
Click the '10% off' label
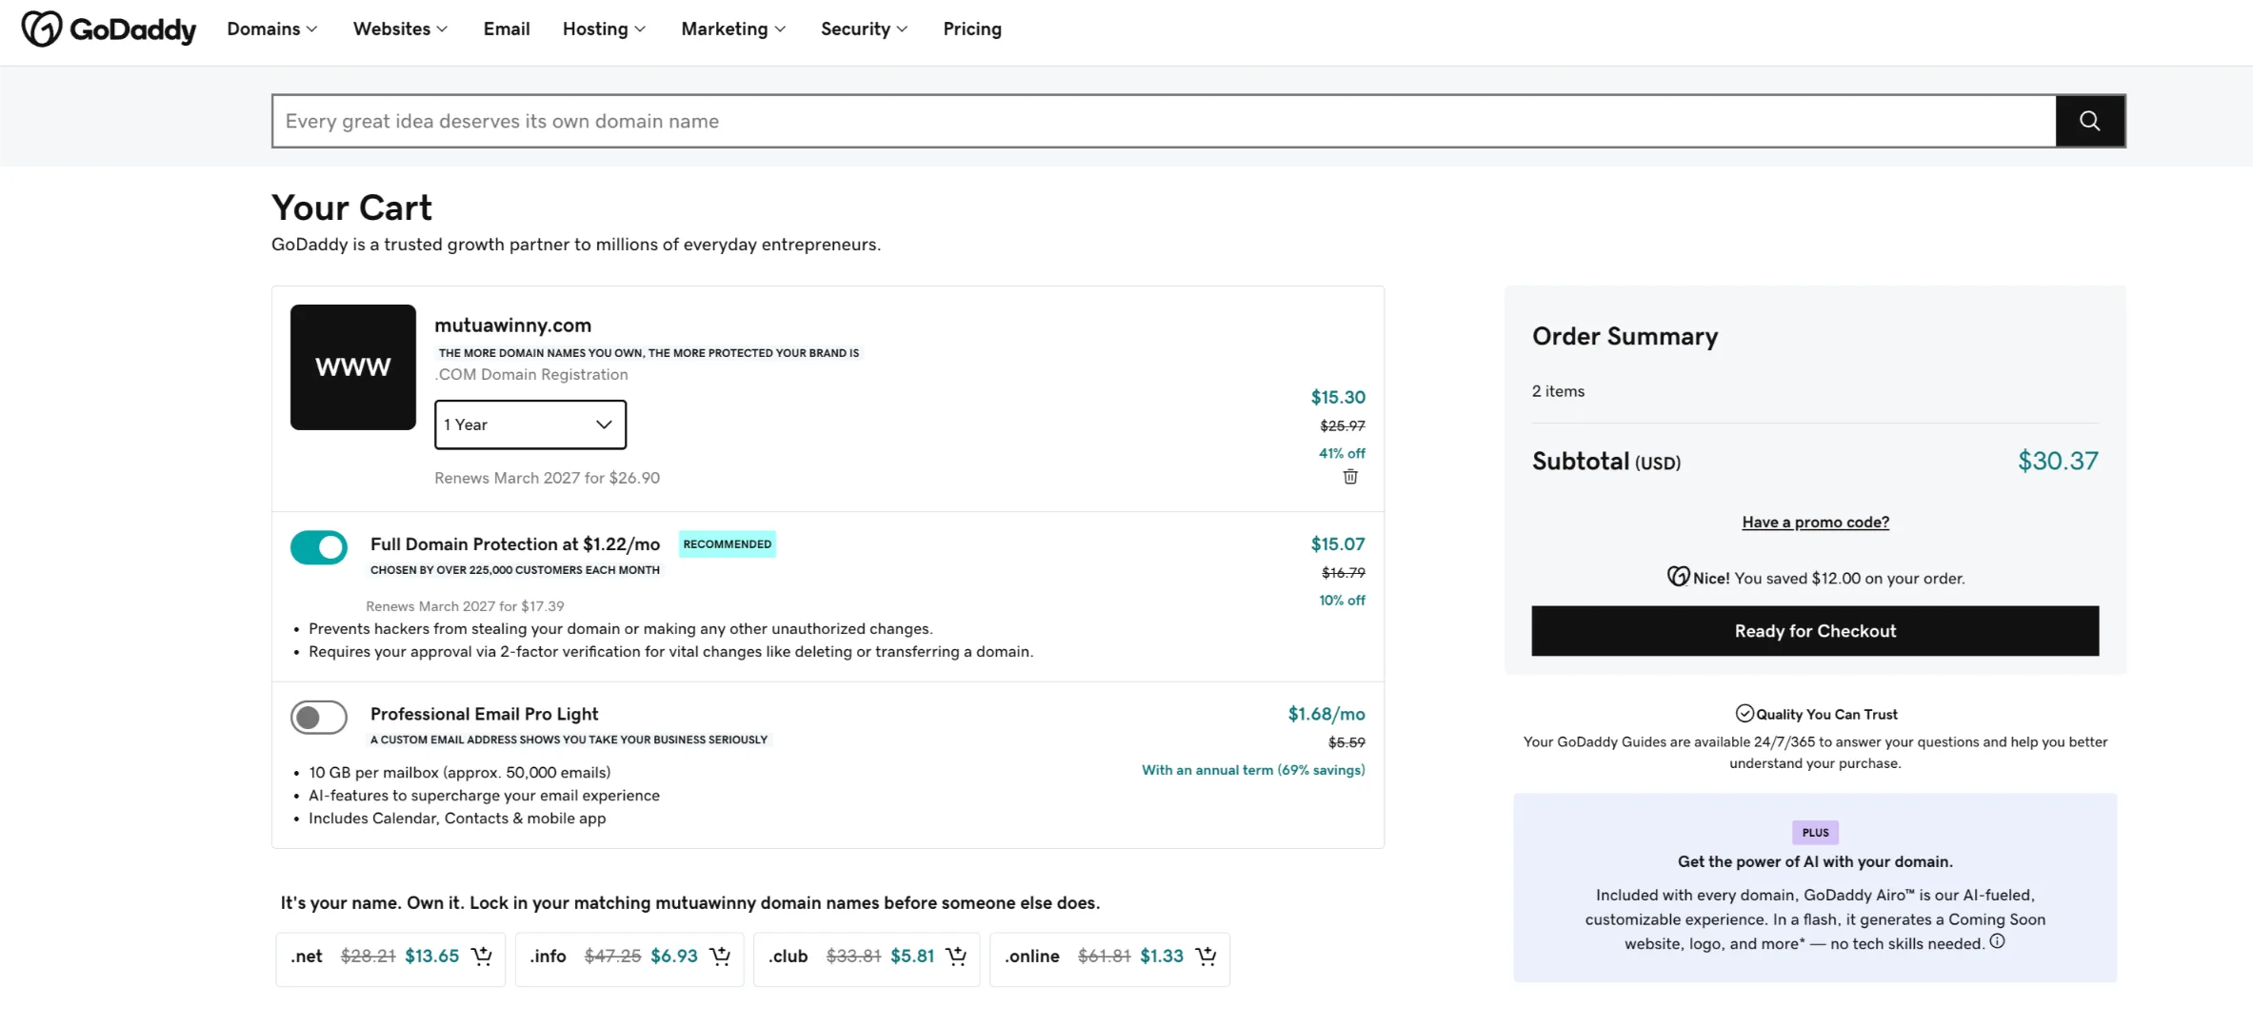(1342, 600)
